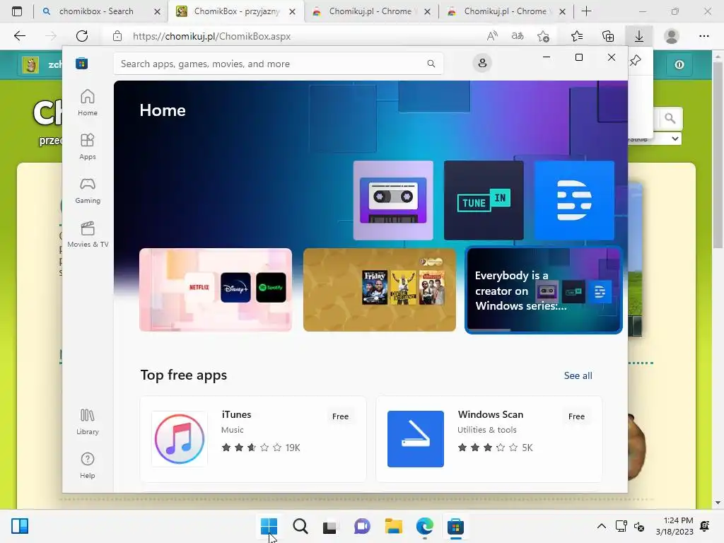The height and width of the screenshot is (543, 724).
Task: Click iTunes app icon
Action: point(180,438)
